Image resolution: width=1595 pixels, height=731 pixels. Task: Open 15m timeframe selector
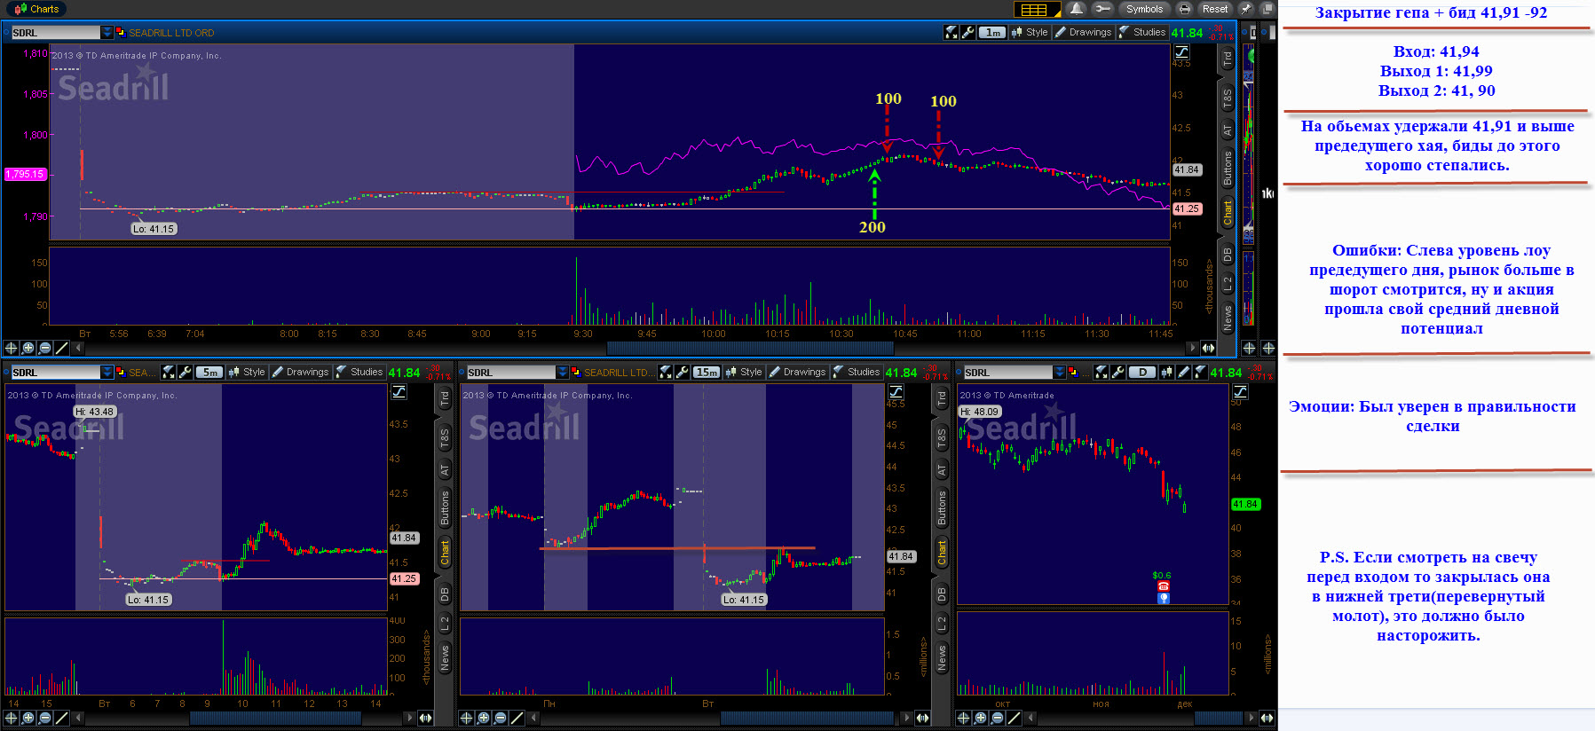(707, 373)
